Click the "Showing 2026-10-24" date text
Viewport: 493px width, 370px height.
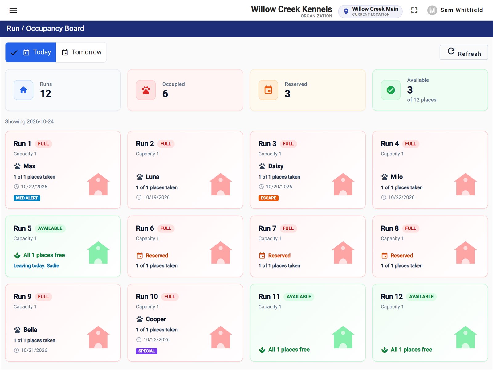coord(29,121)
